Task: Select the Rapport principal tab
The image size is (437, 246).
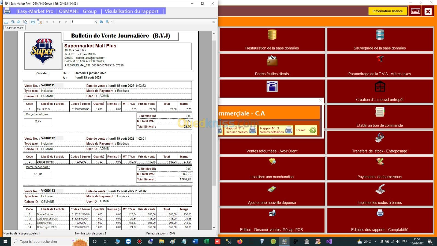Action: click(x=14, y=28)
